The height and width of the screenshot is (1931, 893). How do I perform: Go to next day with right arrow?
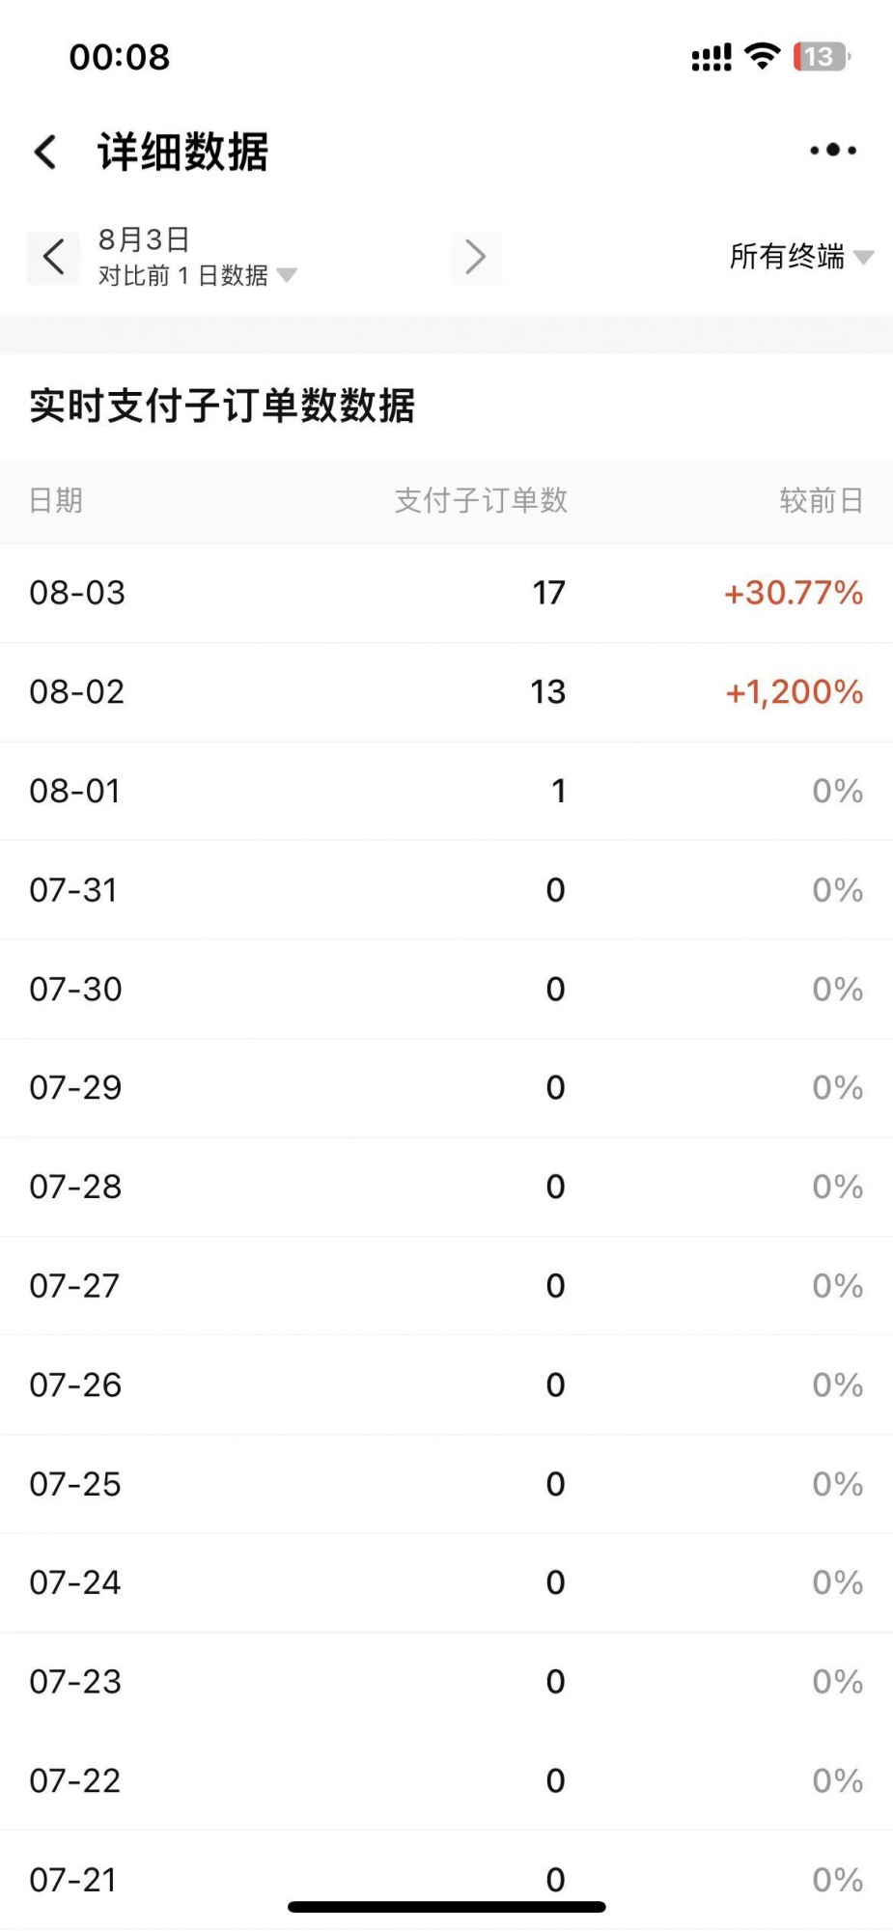pos(475,258)
